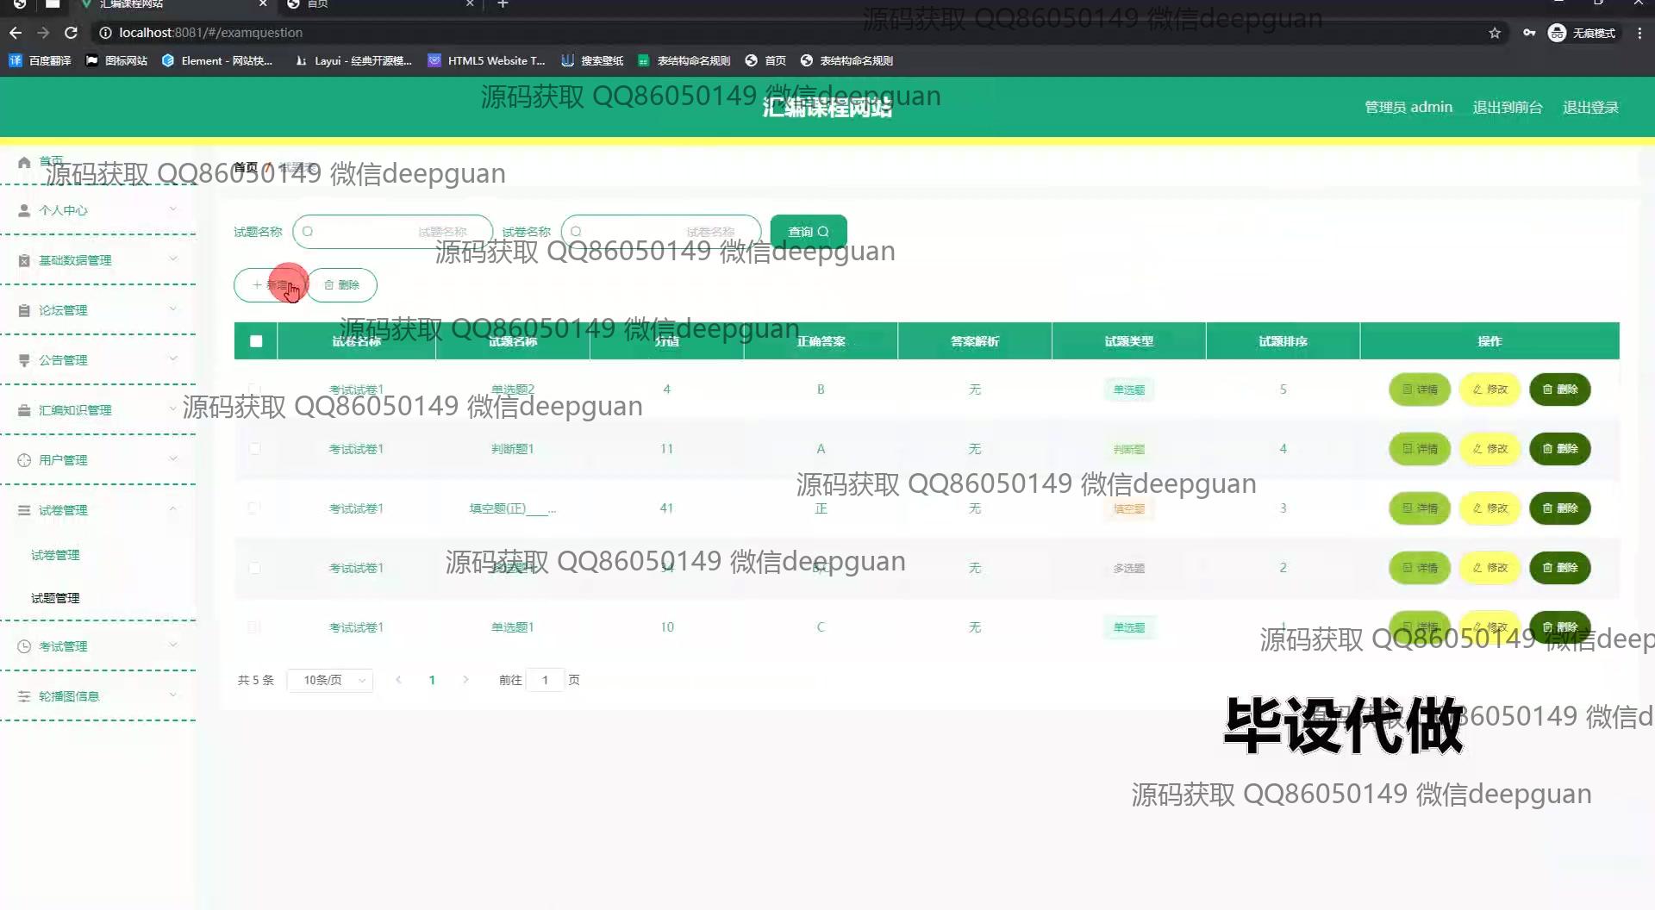The width and height of the screenshot is (1655, 910).
Task: Expand 公告管理 menu chevron
Action: pos(172,359)
